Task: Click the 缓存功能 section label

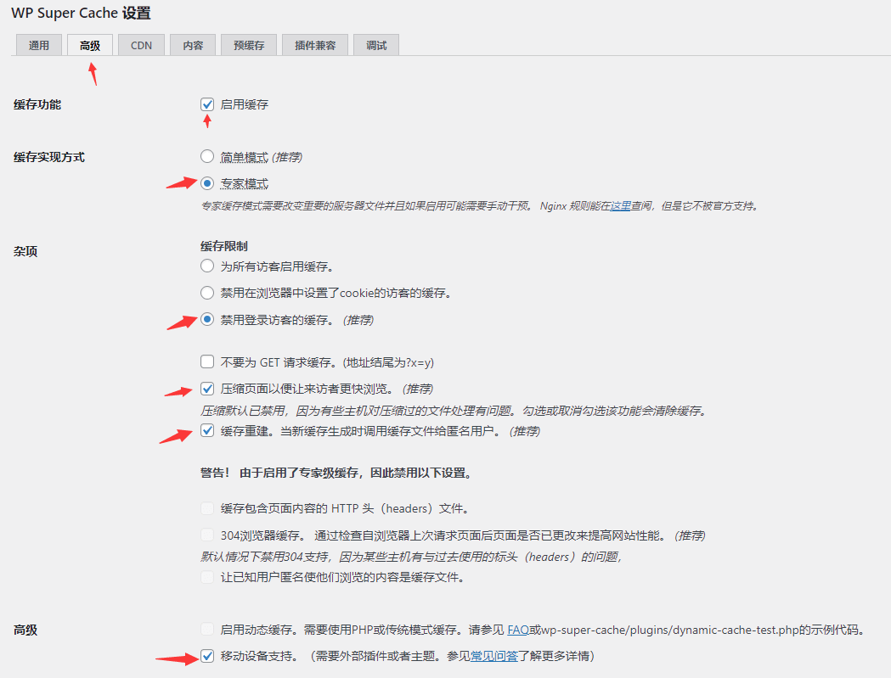Action: [37, 104]
